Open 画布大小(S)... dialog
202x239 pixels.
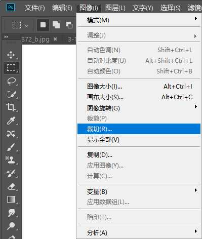click(x=139, y=97)
